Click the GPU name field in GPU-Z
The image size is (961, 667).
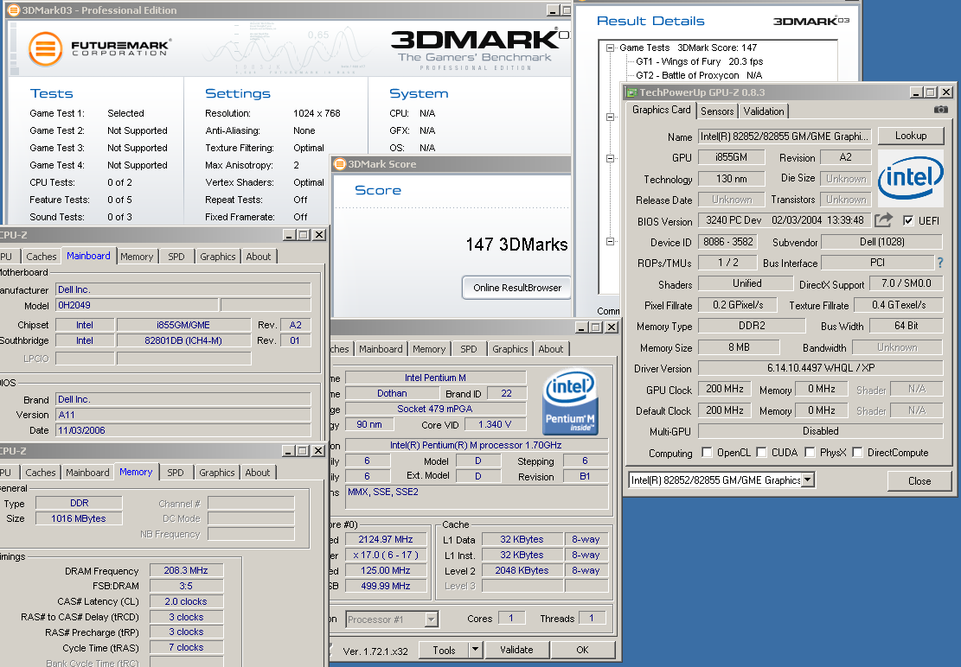(x=785, y=136)
